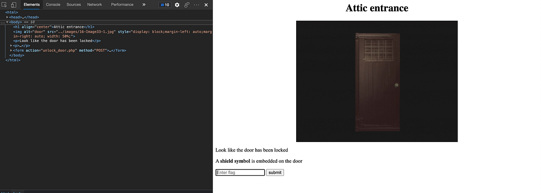This screenshot has height=193, width=541.
Task: Click the attic door image
Action: click(377, 81)
